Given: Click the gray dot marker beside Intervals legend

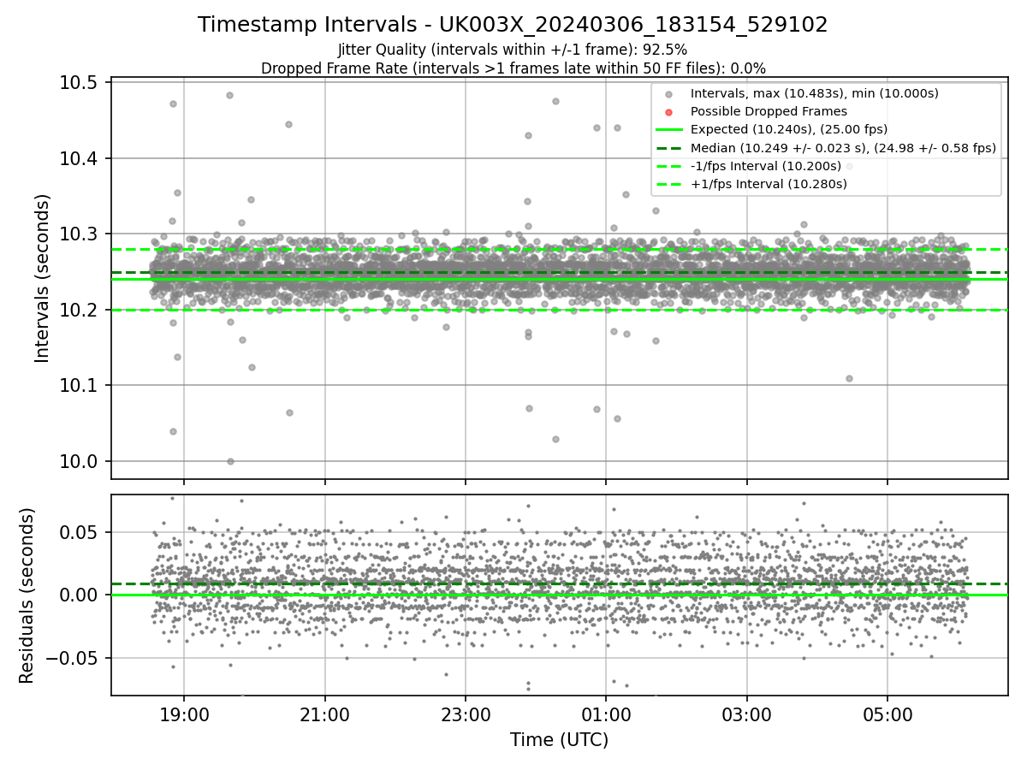Looking at the screenshot, I should 669,93.
